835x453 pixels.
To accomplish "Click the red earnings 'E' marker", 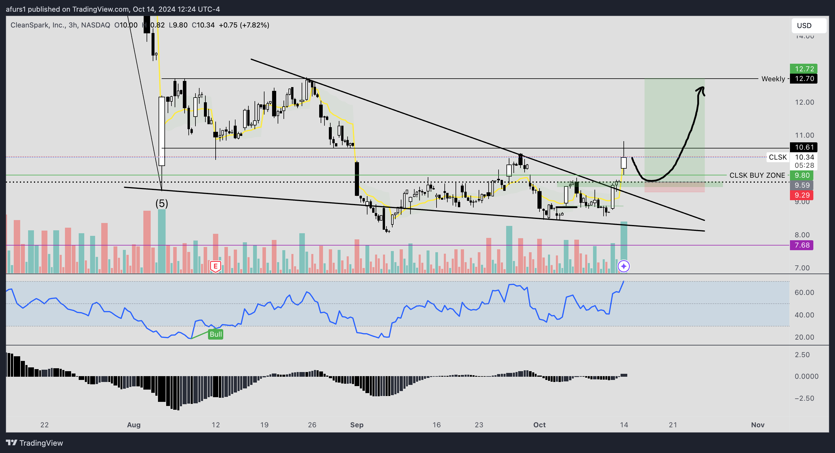I will click(216, 267).
